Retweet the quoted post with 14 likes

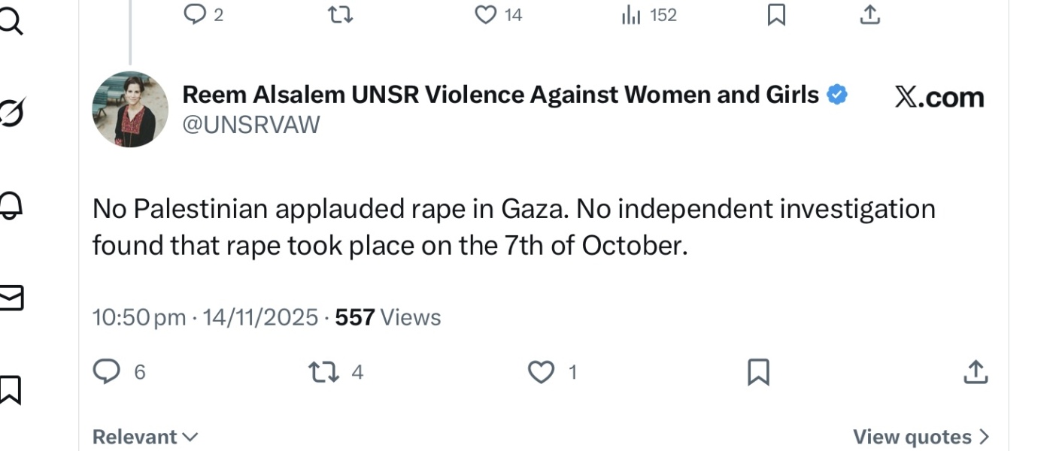[x=340, y=14]
